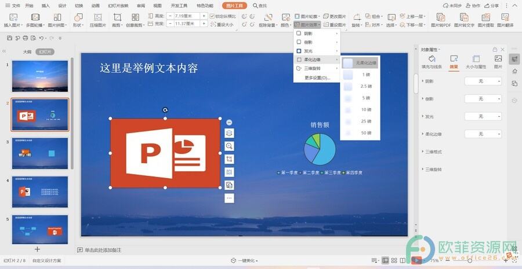522x269 pixels.
Task: Select the 裁剪 crop tool in ribbon
Action: tap(117, 17)
